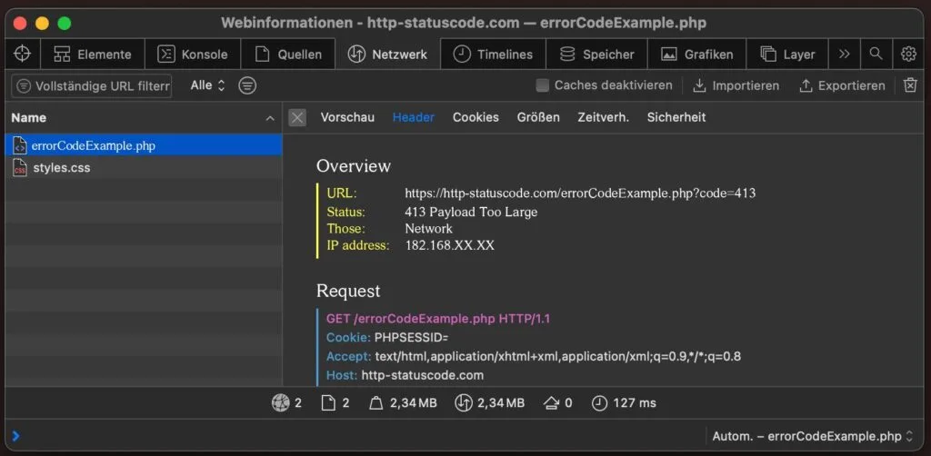931x456 pixels.
Task: Toggle the Caches deaktivieren checkbox
Action: click(543, 85)
